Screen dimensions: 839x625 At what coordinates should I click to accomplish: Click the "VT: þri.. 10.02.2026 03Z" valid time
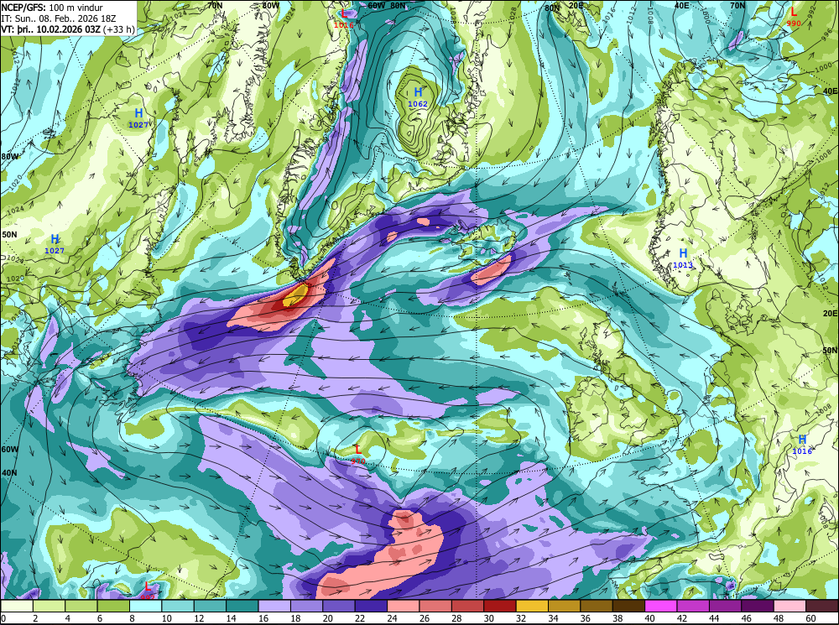[50, 29]
